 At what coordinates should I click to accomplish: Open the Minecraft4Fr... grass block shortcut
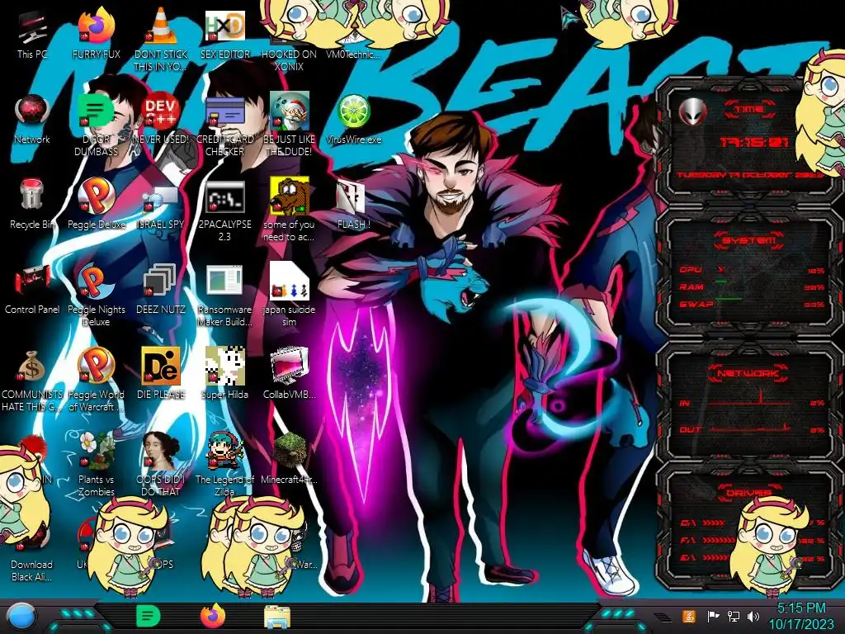289,459
